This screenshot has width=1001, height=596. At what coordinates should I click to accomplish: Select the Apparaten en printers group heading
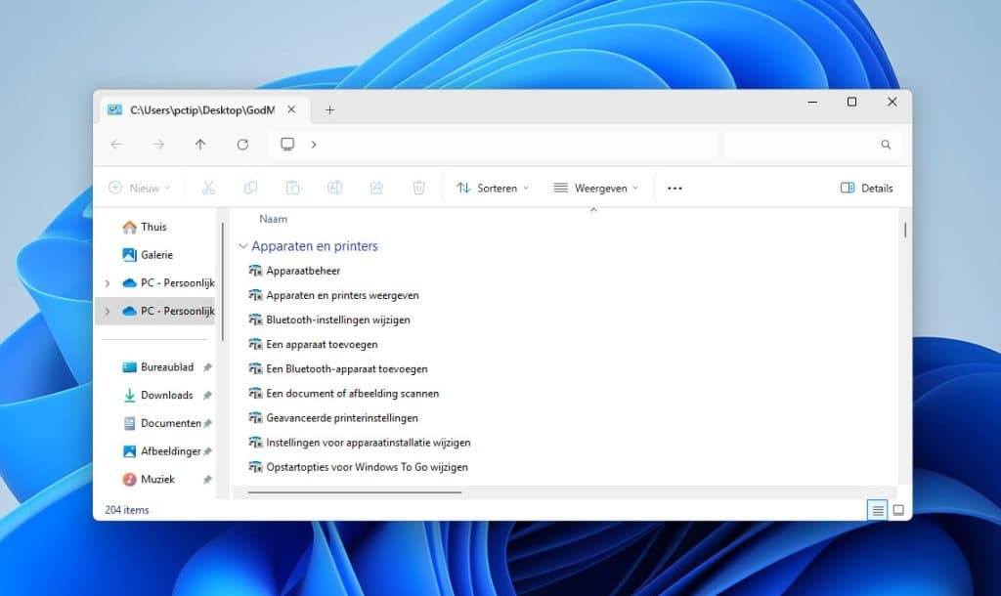click(315, 246)
